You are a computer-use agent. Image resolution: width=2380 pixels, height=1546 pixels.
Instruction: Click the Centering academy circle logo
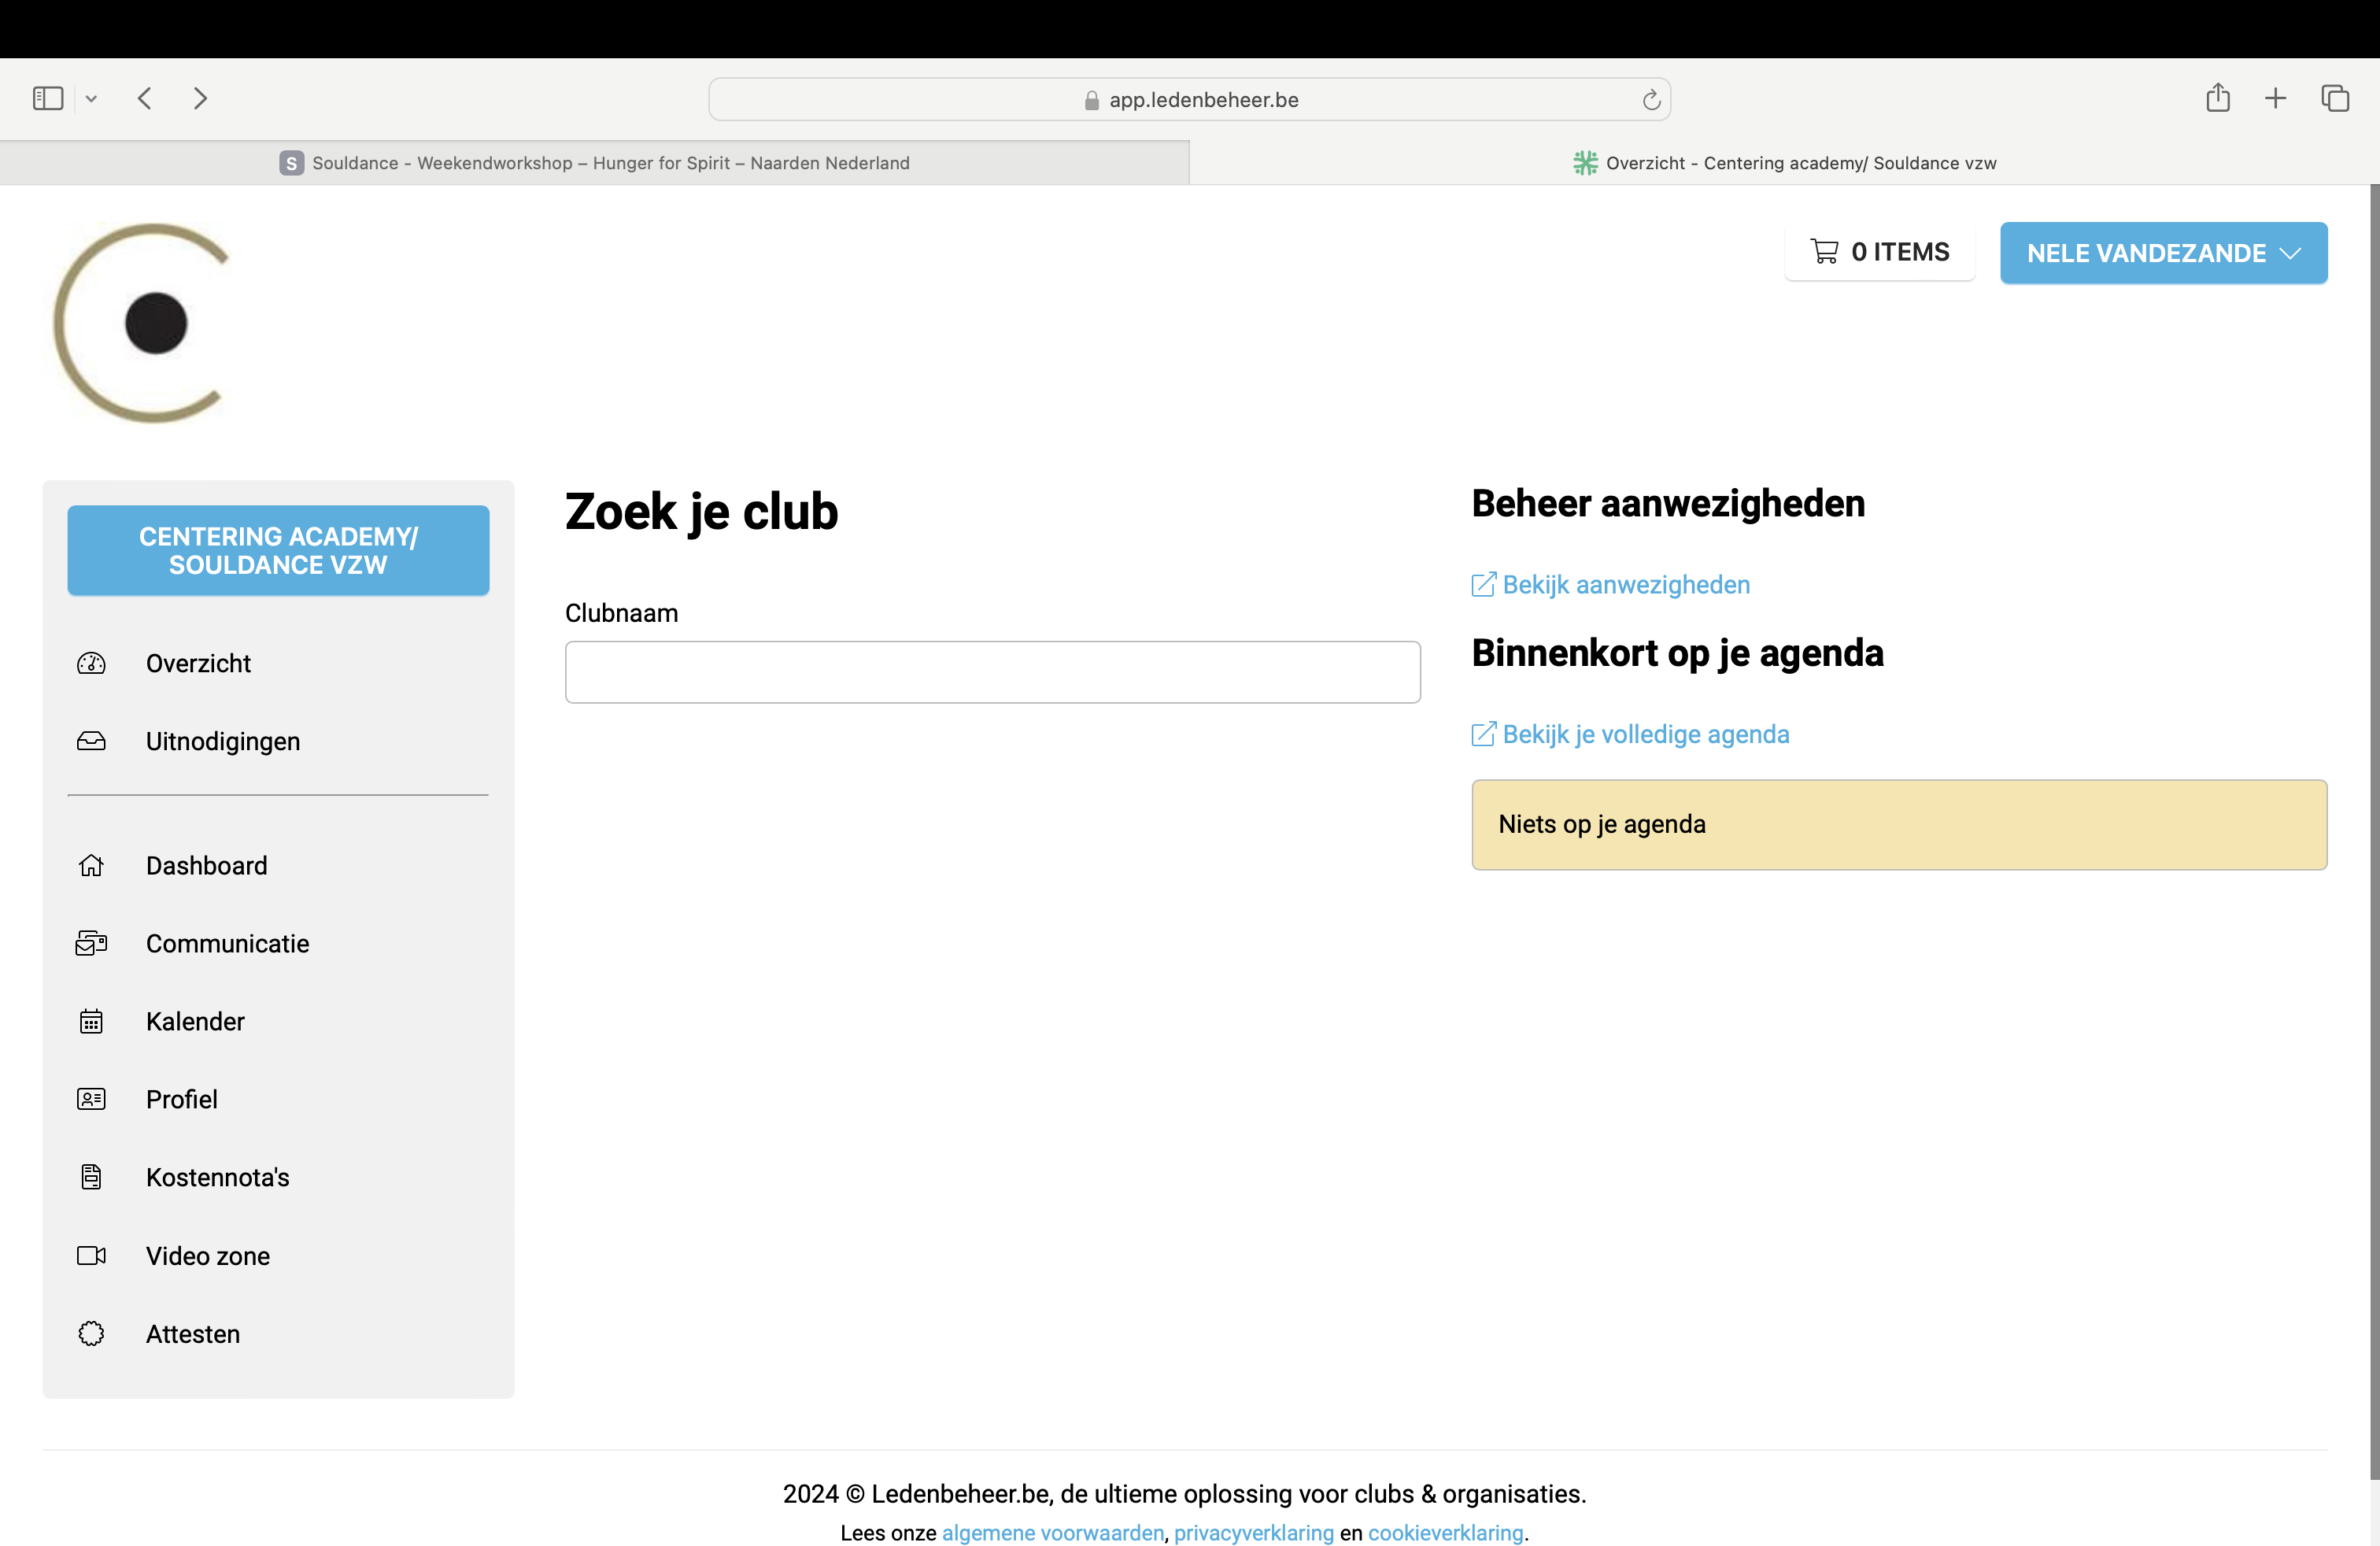142,323
